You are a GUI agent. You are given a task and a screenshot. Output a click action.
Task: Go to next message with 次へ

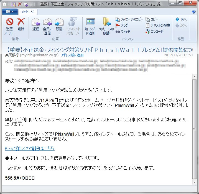tap(181, 25)
